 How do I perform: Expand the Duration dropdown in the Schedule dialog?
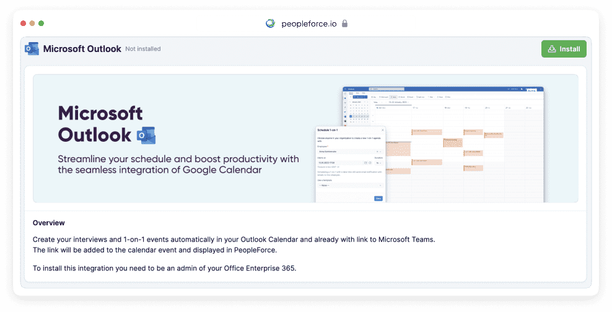pos(379,163)
